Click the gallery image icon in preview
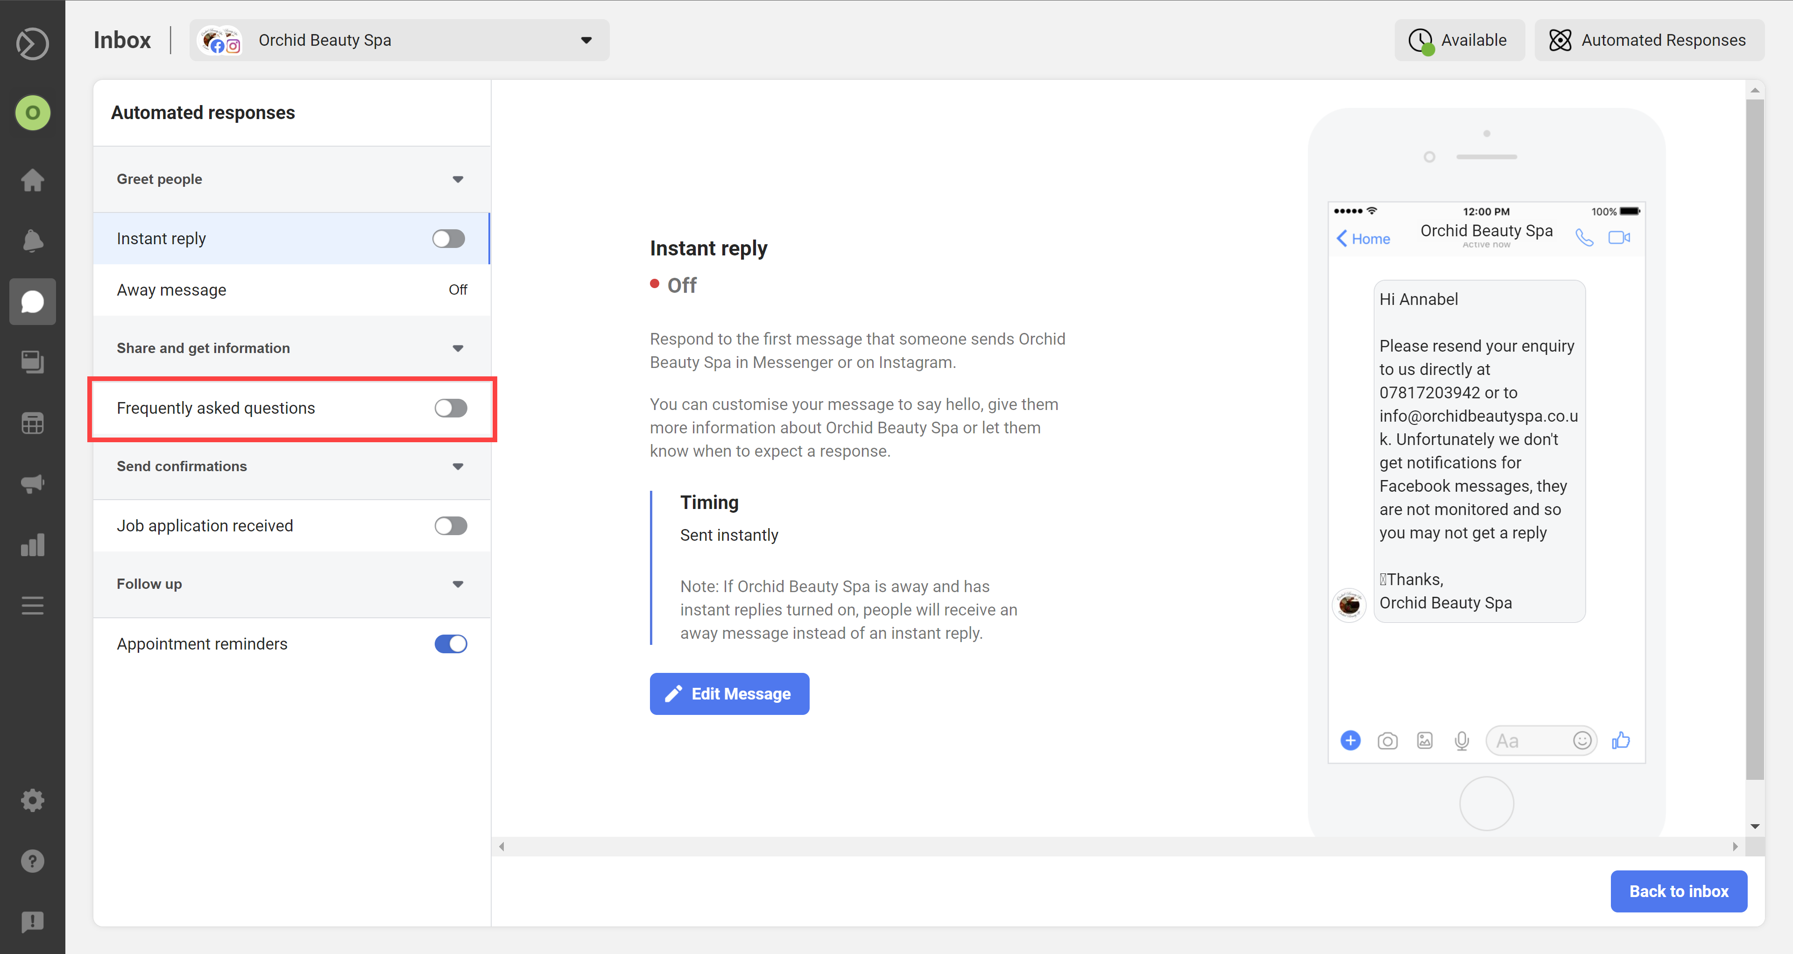 click(1425, 741)
